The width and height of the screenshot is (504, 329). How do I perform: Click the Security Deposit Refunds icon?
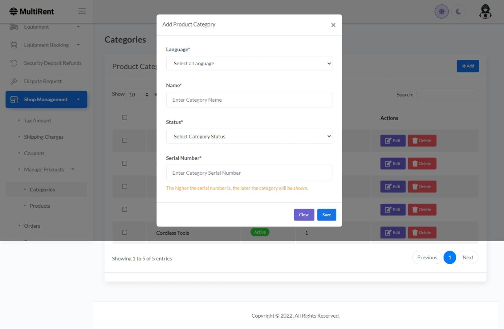pos(14,63)
